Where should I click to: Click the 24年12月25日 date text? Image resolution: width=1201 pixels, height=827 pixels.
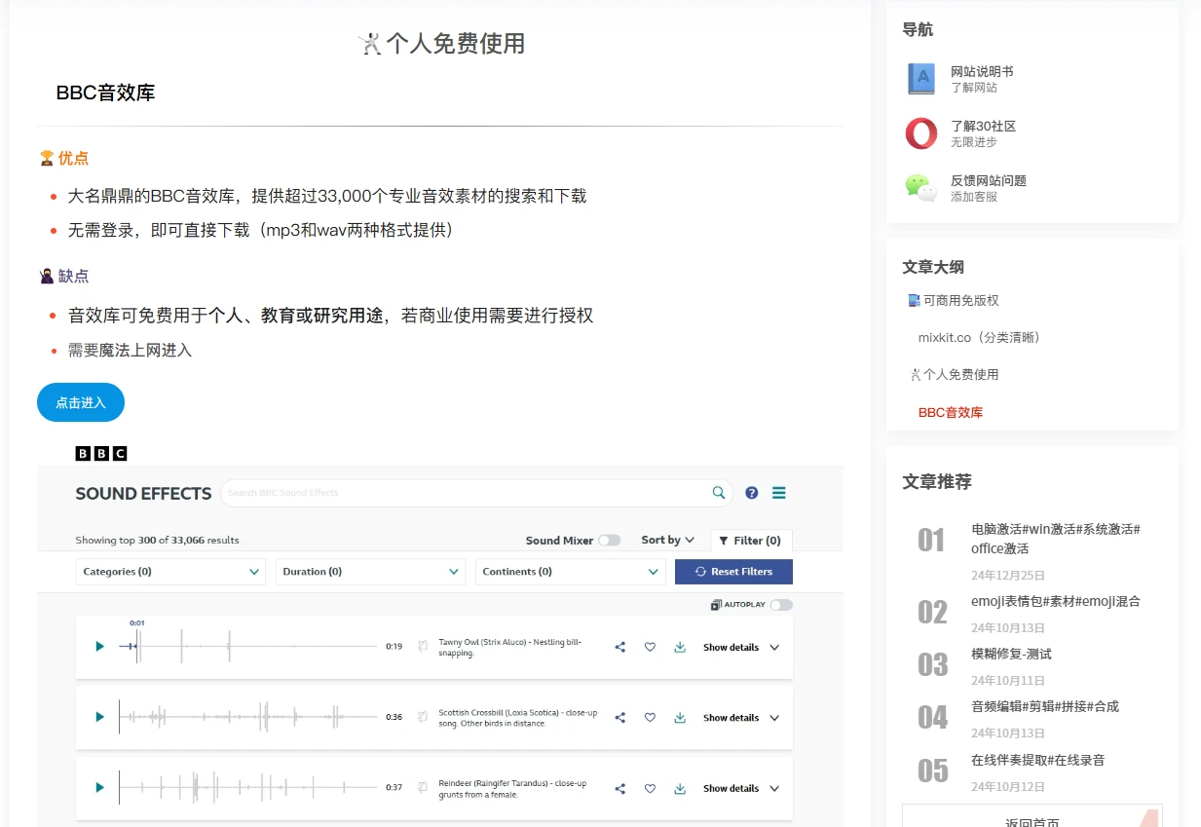[x=1008, y=576]
